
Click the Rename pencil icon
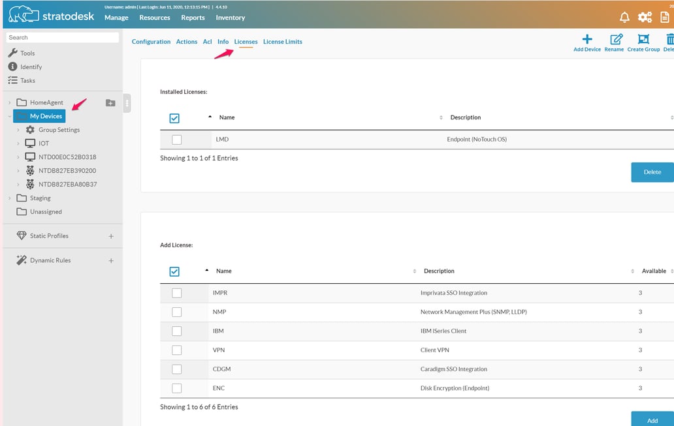pyautogui.click(x=615, y=39)
